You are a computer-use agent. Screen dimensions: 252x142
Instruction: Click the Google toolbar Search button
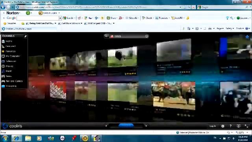click(x=68, y=18)
